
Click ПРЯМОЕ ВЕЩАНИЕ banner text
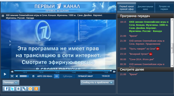tap(57, 11)
